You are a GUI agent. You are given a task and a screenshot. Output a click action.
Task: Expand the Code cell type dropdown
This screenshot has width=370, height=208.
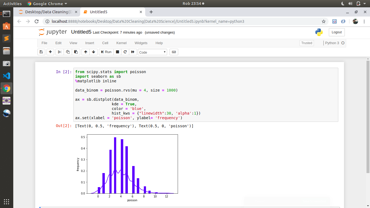click(x=152, y=52)
